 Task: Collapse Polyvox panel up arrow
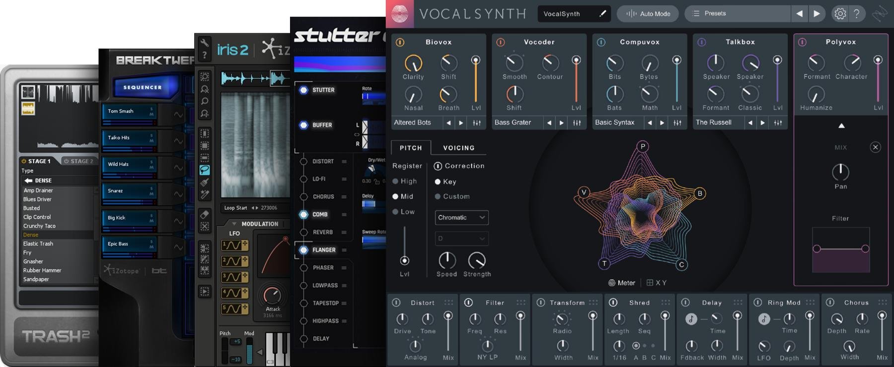[841, 126]
